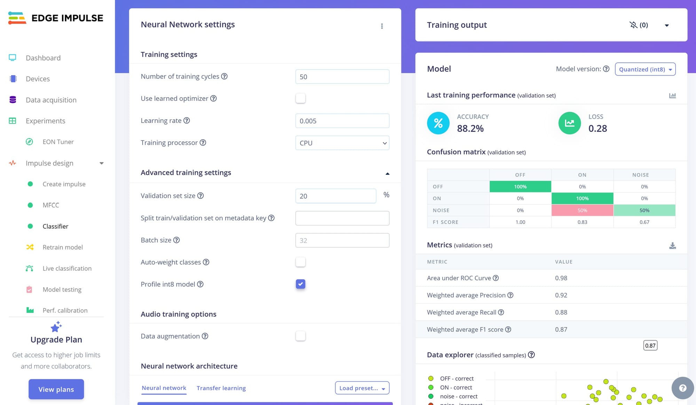Screen dimensions: 696x405
Task: Collapse the Advanced training settings section
Action: (387, 173)
